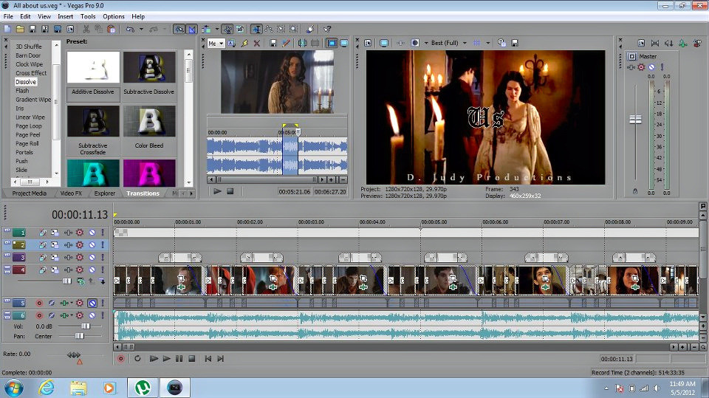Play the trimmer clip
The image size is (709, 398).
coord(217,191)
